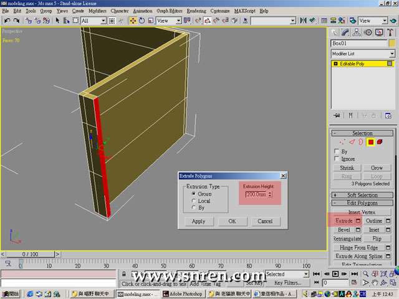Screen dimensions: 399x299
Task: Click the Insert Vertex button
Action: (x=362, y=212)
